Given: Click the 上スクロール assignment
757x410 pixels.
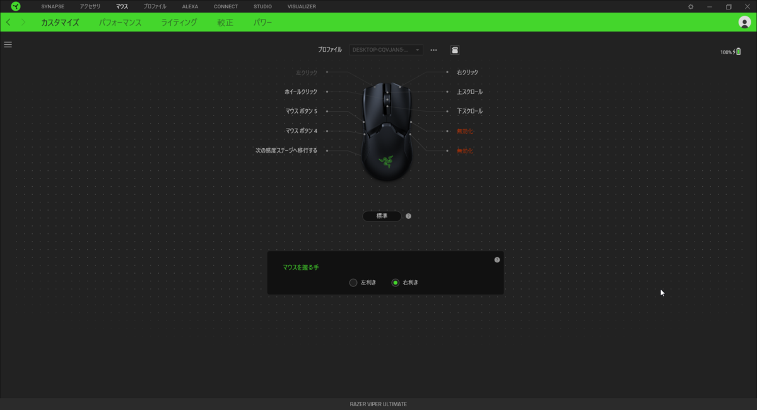Looking at the screenshot, I should coord(469,92).
